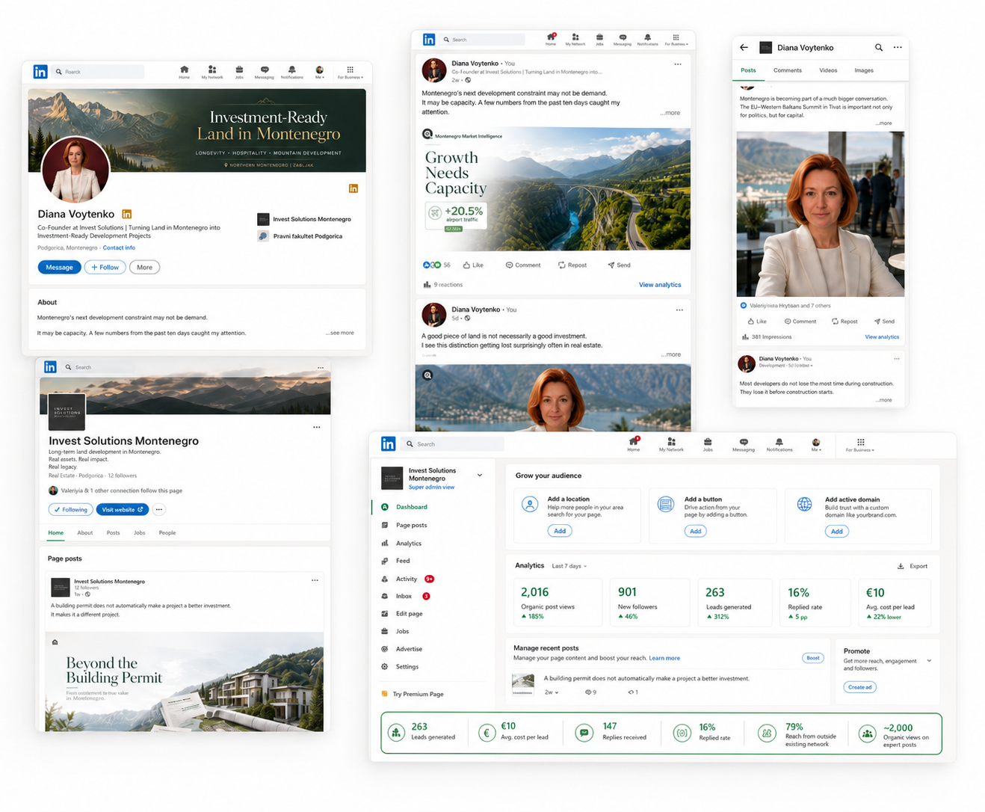Viewport: 985px width, 812px height.
Task: Open Activity in the admin sidebar
Action: coord(407,579)
